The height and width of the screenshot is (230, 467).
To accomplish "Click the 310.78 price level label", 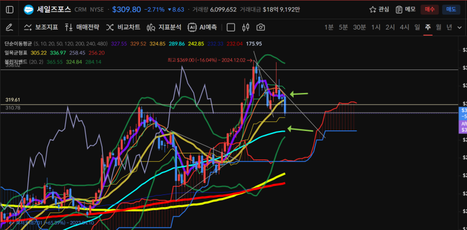I will tap(13, 107).
